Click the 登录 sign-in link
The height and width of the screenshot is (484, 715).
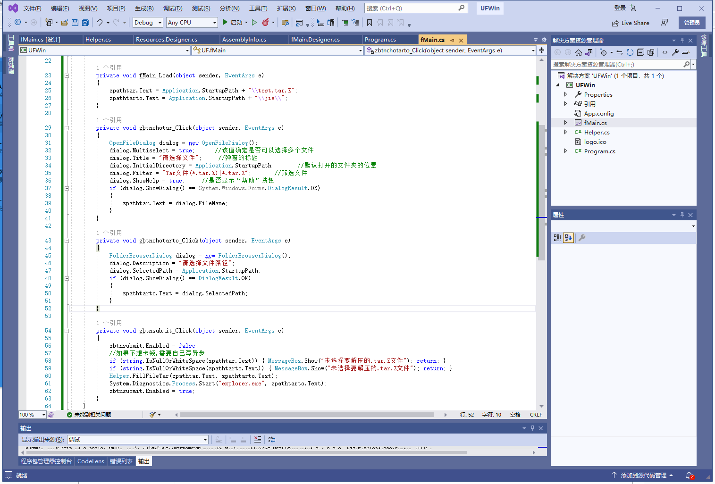click(620, 8)
